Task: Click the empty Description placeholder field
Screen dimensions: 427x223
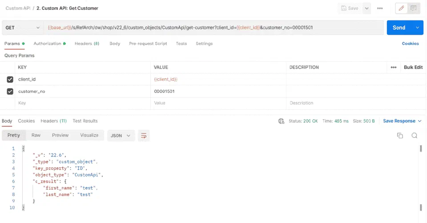Action: coord(356,103)
